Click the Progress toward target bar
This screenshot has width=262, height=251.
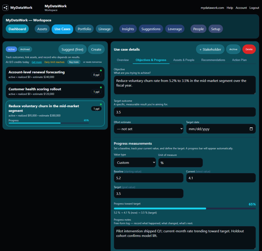(x=185, y=208)
